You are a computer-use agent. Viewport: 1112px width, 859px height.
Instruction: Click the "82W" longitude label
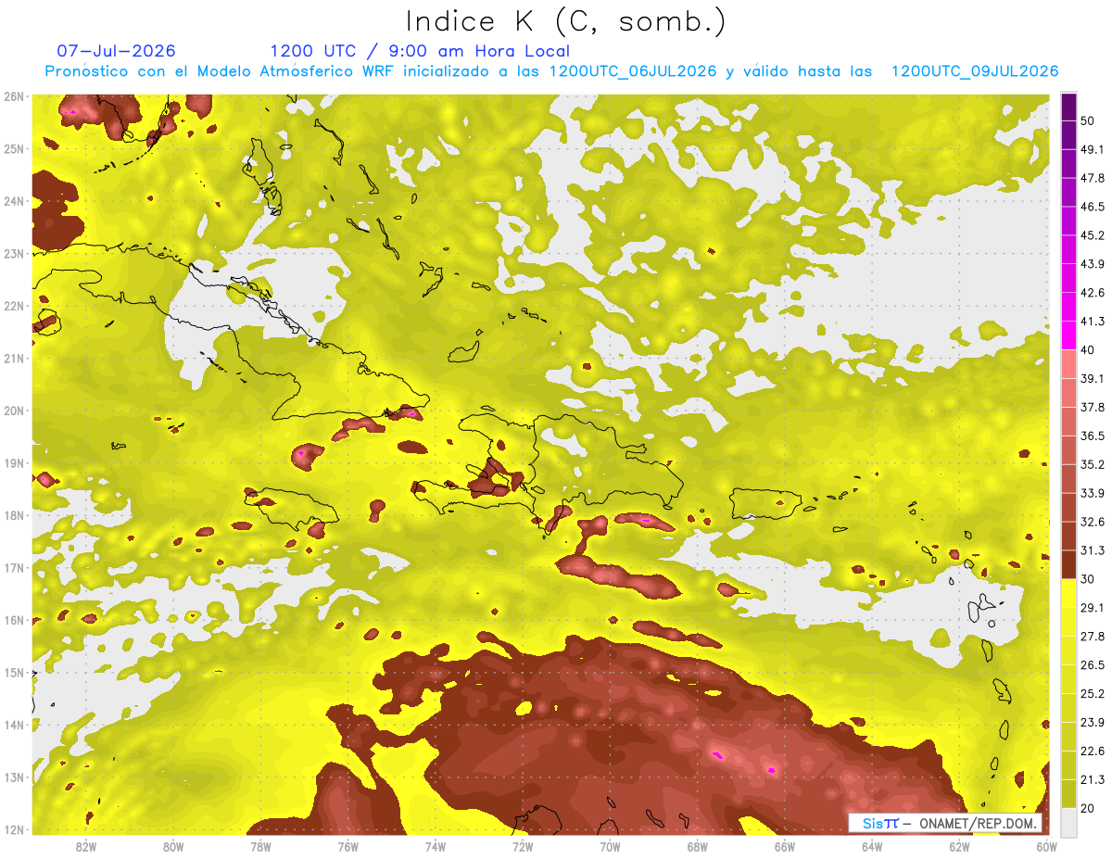[86, 846]
